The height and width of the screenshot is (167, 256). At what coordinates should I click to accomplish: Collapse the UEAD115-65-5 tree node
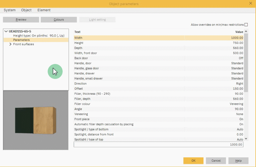pyautogui.click(x=6, y=31)
